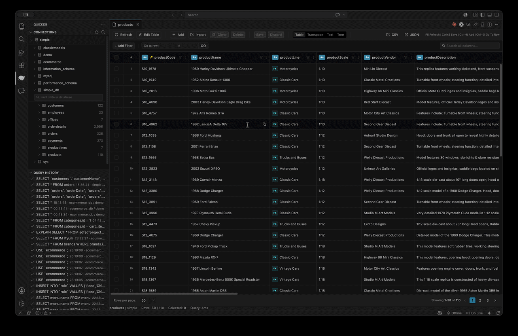Viewport: 518px width, 336px height.
Task: Toggle the select-all rows checkbox in header
Action: click(117, 57)
